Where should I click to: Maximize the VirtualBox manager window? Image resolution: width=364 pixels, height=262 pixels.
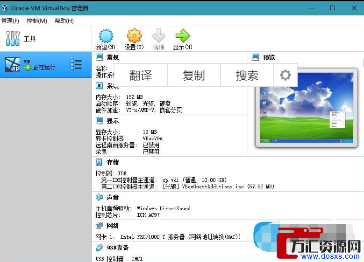[x=333, y=8]
